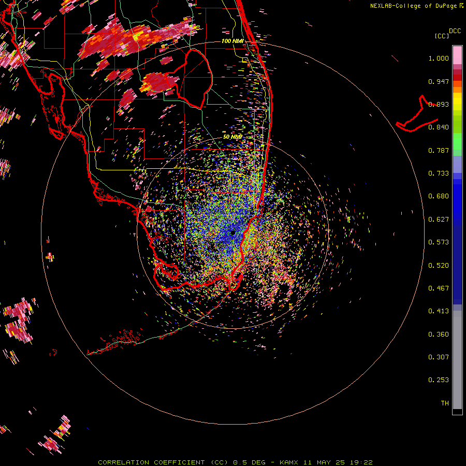
Task: Click the 0.840 scale label
Action: pos(439,127)
